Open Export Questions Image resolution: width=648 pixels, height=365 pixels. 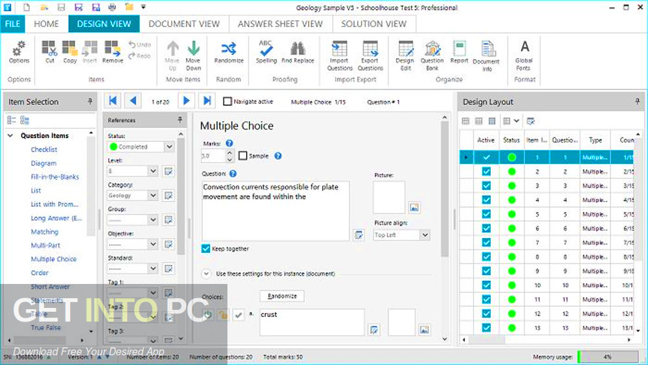[x=370, y=56]
